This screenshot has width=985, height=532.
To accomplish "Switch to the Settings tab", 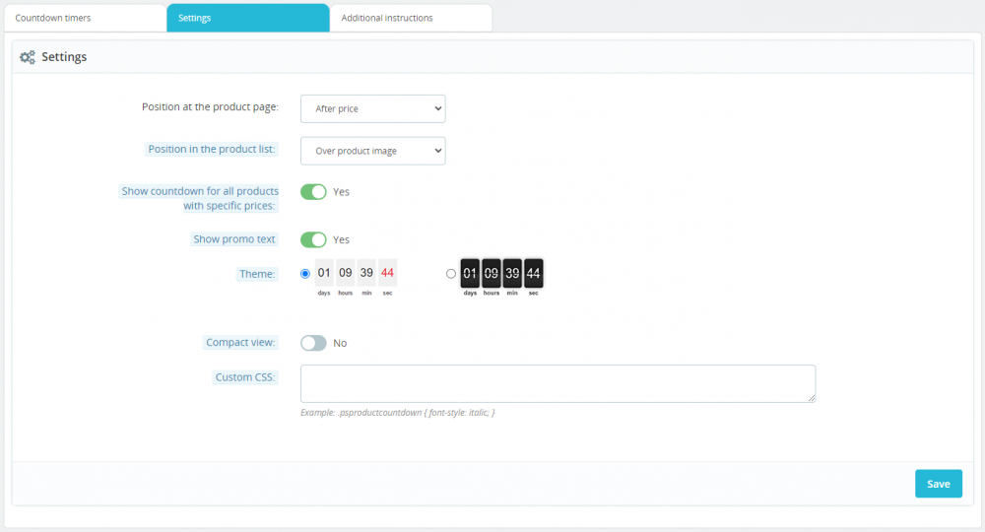I will [248, 18].
